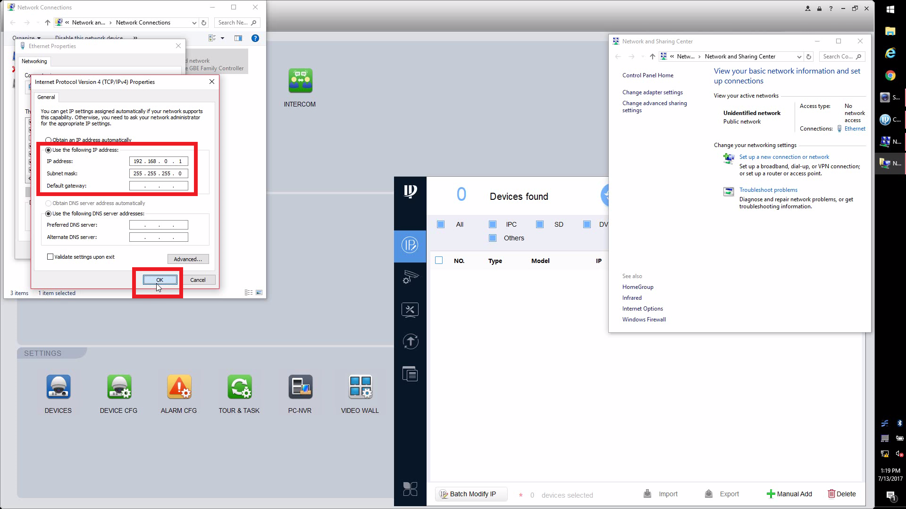Enable Validate settings upon exit checkbox

click(x=50, y=257)
